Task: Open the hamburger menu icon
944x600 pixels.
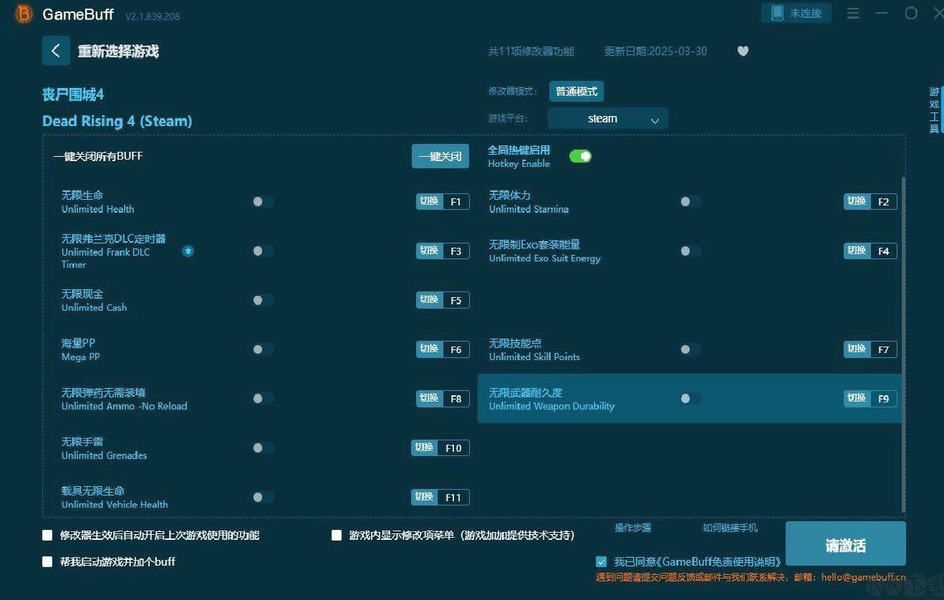Action: click(x=853, y=14)
